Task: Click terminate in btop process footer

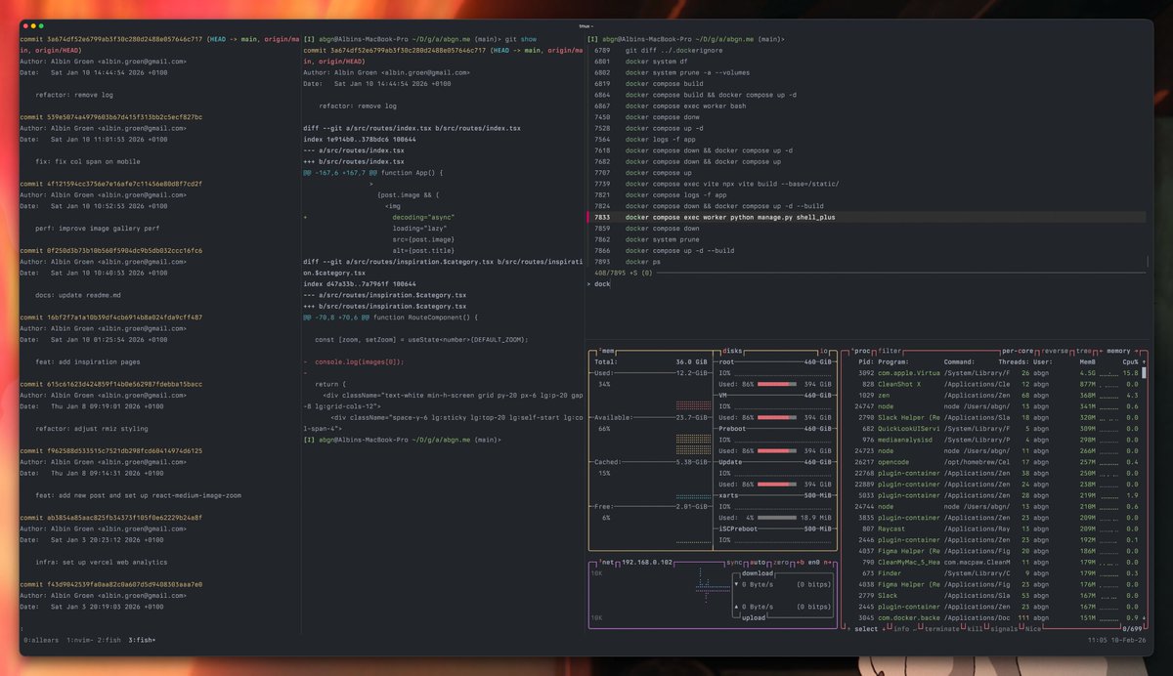Action: (x=944, y=628)
